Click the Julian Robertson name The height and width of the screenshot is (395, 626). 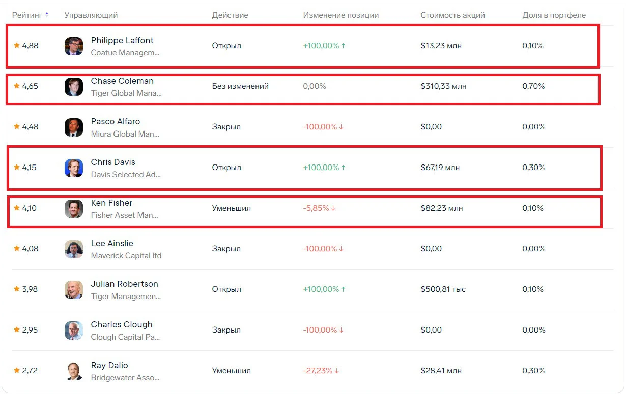(125, 284)
